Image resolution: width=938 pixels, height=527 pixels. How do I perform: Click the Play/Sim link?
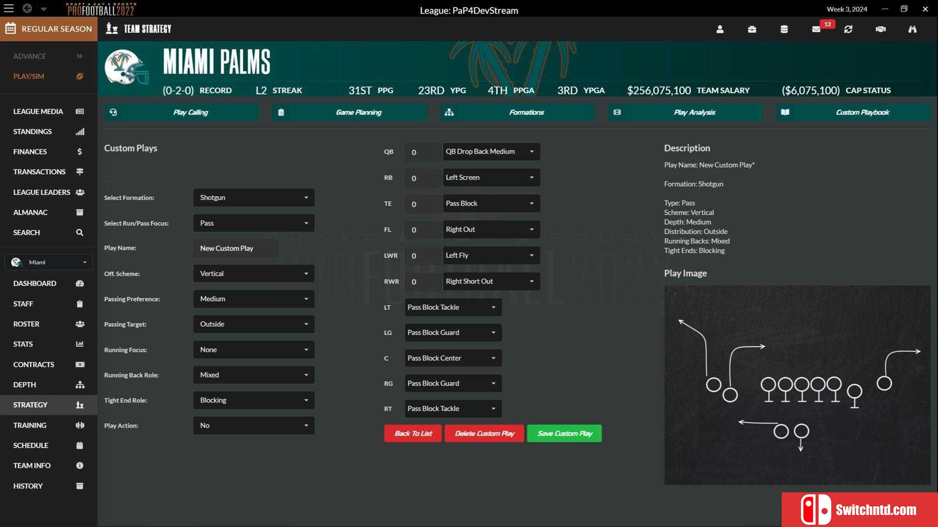(28, 76)
